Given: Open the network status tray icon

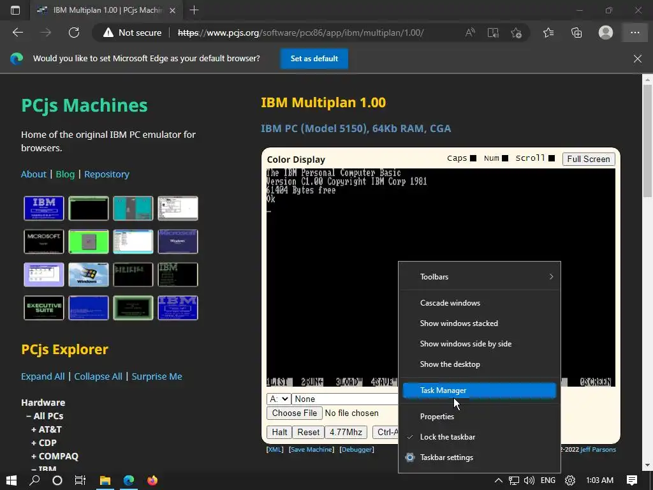Looking at the screenshot, I should tap(514, 480).
